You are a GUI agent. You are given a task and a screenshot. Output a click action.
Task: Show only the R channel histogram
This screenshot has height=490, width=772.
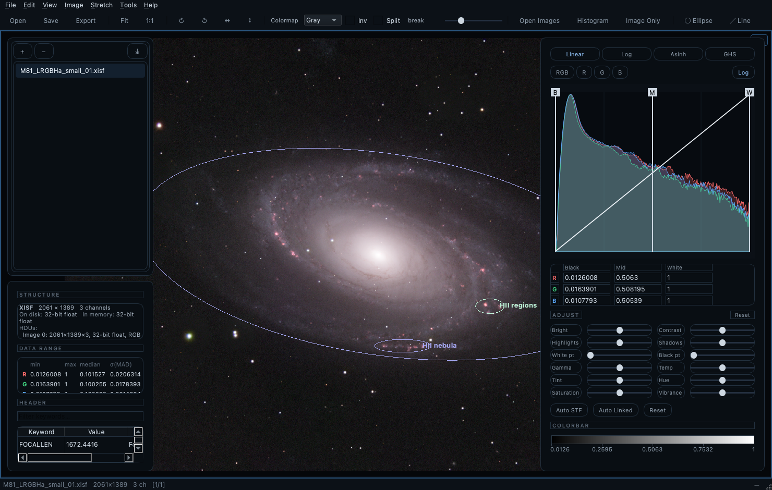[x=584, y=72]
